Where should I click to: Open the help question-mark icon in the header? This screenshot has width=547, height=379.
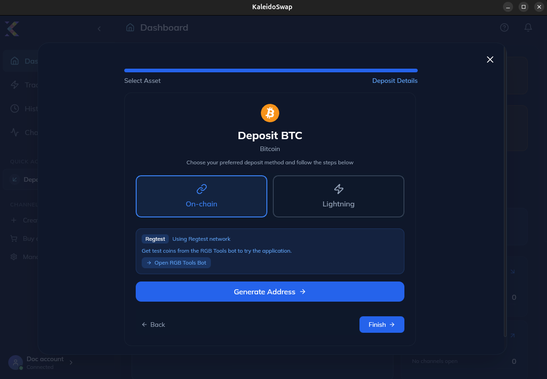click(504, 27)
